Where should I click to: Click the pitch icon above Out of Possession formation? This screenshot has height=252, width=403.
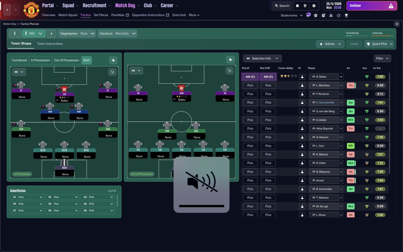coord(230,60)
